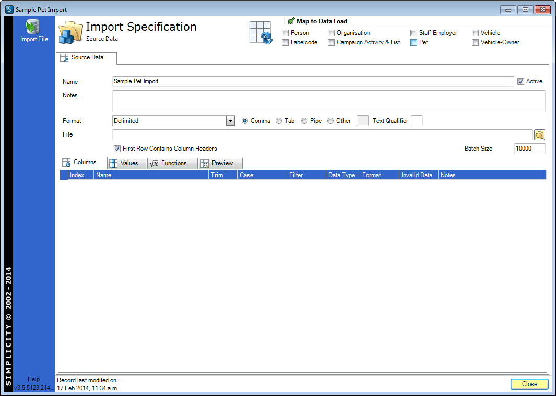Maximize the Sample Pet Import window
556x396 pixels.
[x=525, y=9]
